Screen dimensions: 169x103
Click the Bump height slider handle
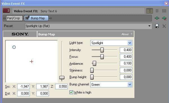[x=92, y=77]
